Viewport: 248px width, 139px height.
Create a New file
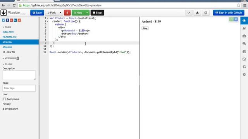9,52
